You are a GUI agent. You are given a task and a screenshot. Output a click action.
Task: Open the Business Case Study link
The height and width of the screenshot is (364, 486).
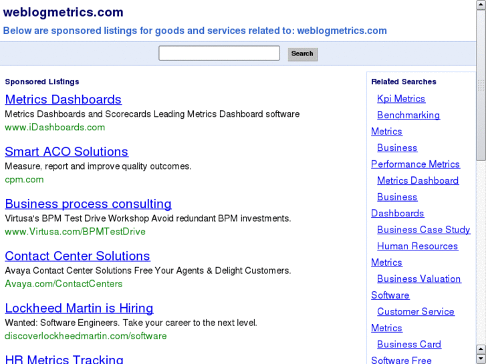423,230
